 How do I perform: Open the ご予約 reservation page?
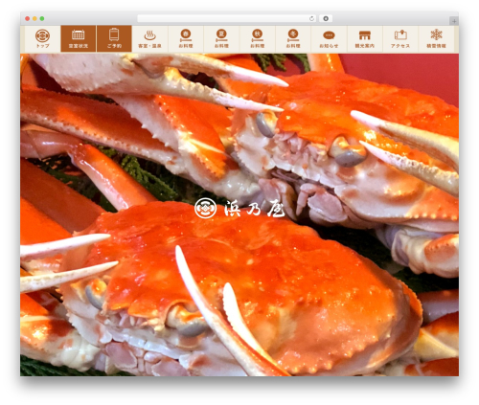point(114,38)
